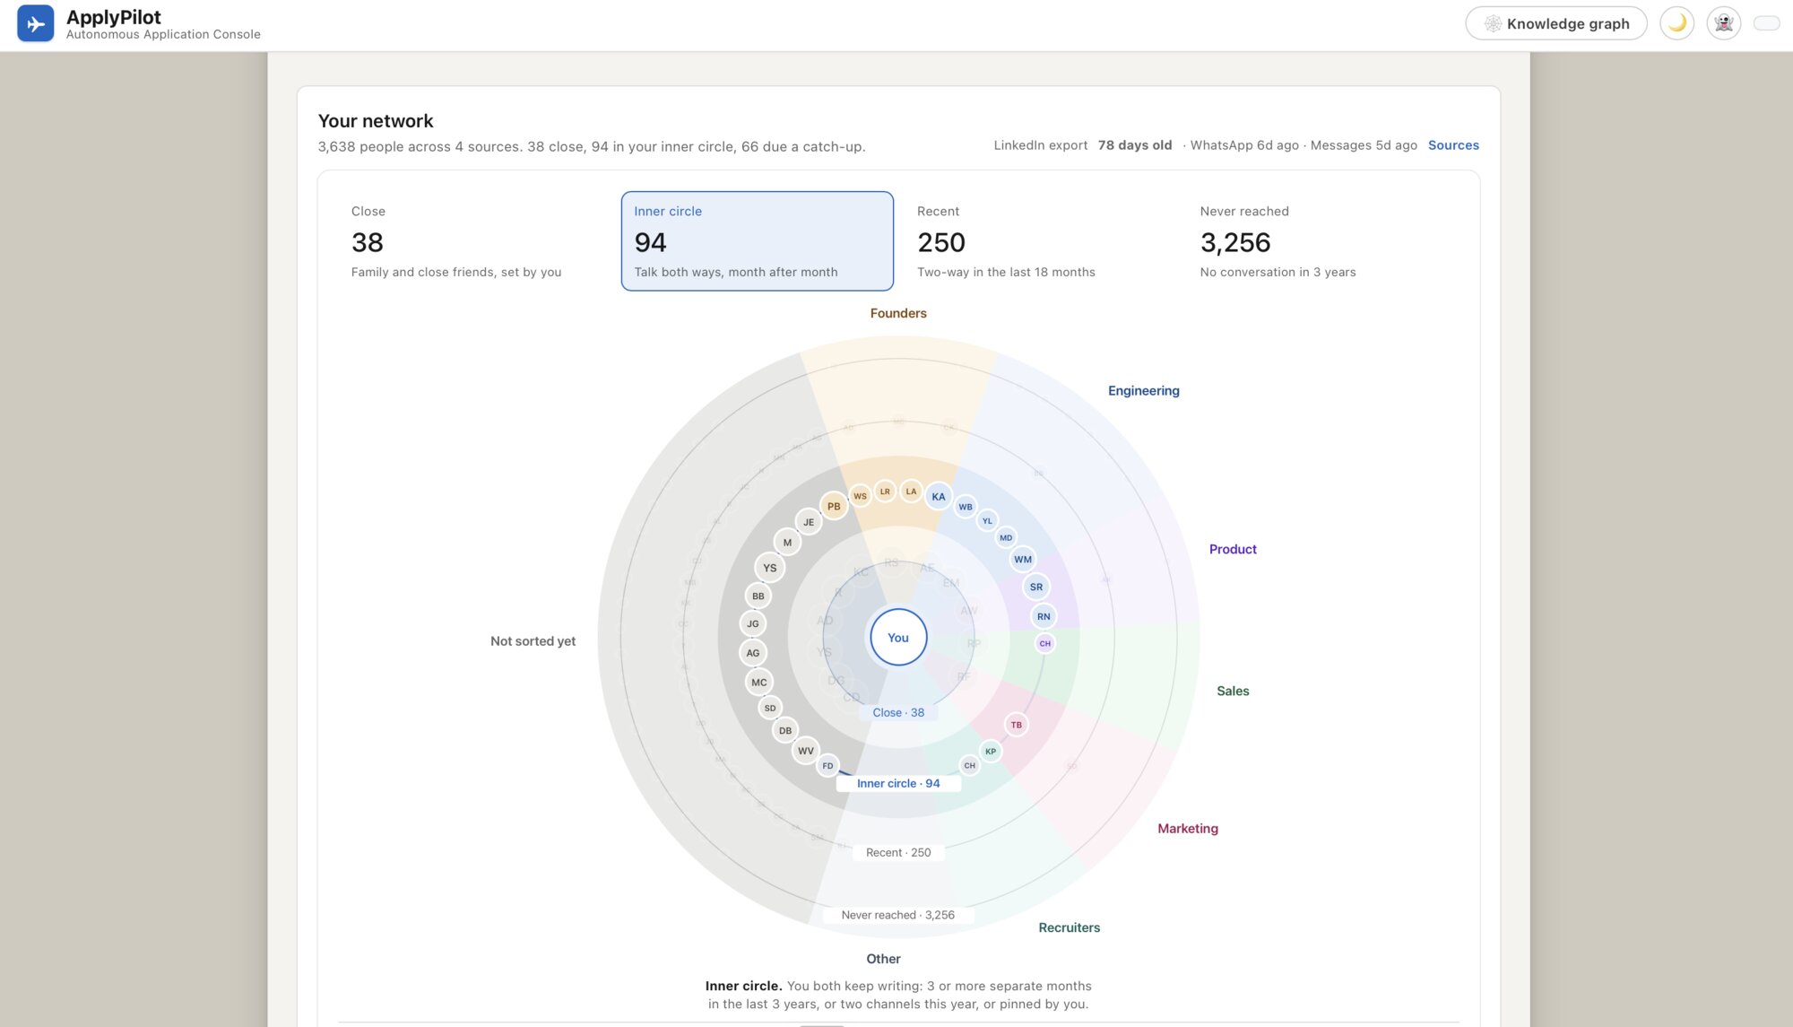Select the MC contact bubble

(759, 683)
